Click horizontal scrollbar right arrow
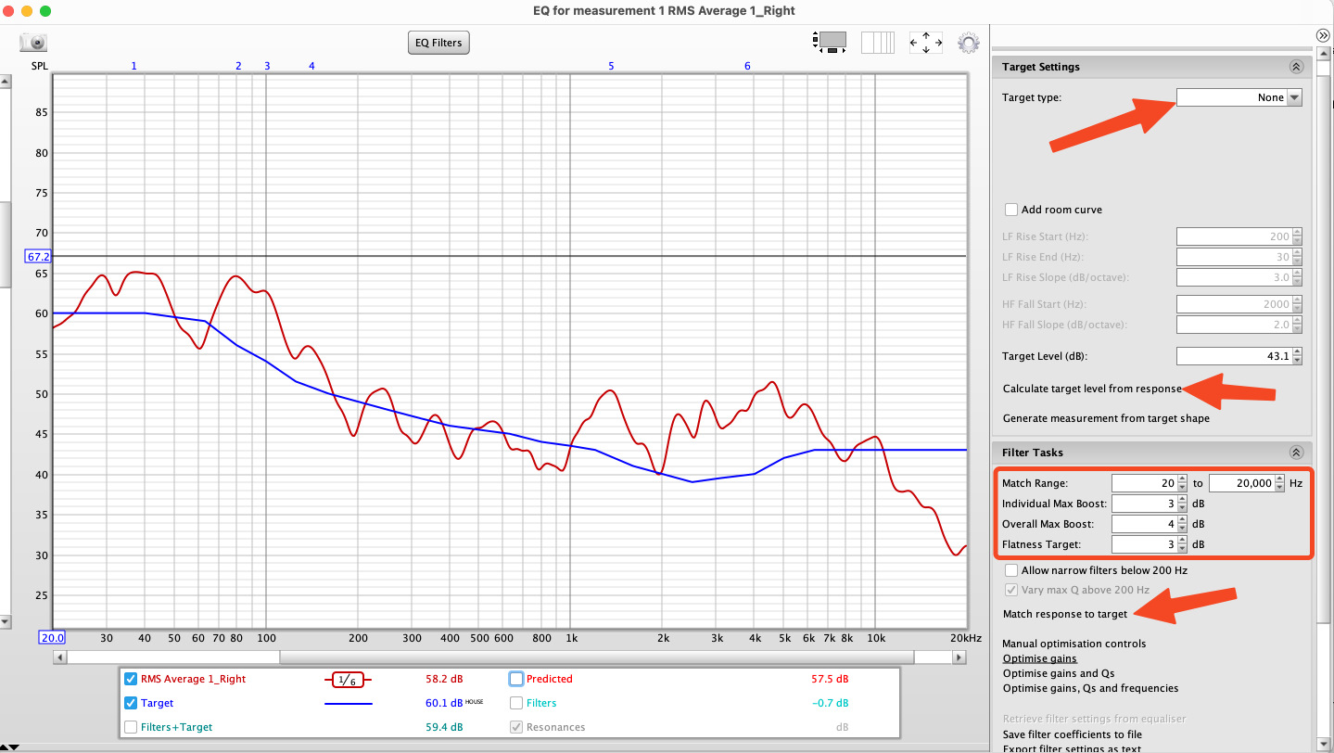This screenshot has width=1334, height=753. [959, 657]
